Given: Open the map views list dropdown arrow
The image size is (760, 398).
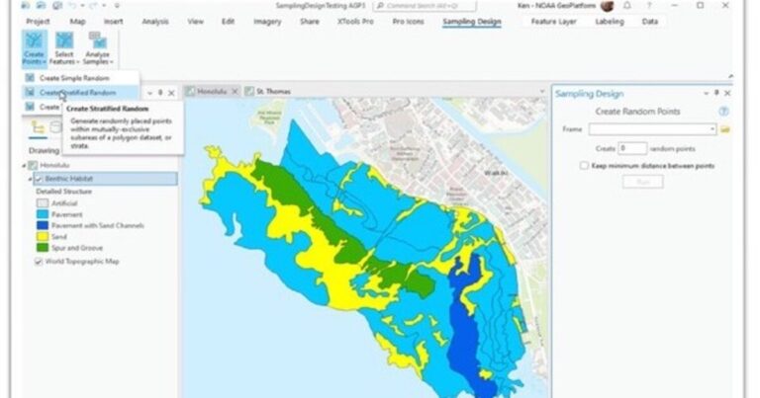Looking at the screenshot, I should [x=542, y=92].
